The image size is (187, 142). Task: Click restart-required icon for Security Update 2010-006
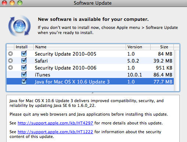point(10,68)
